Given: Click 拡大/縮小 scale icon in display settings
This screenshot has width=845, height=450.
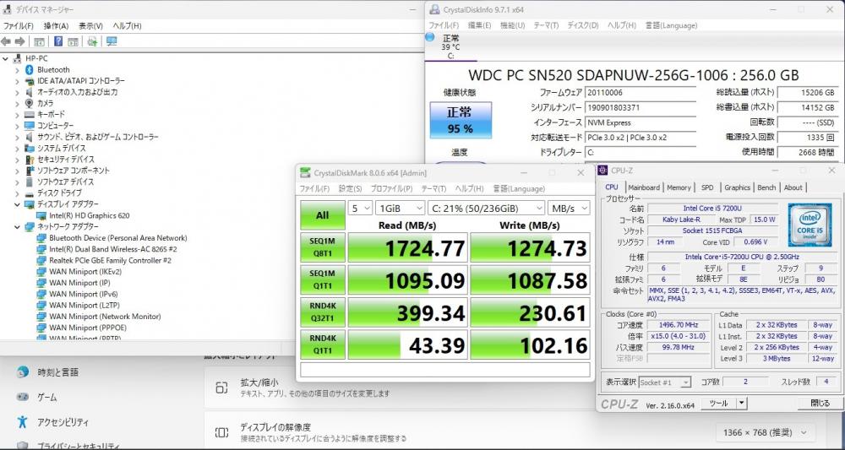Looking at the screenshot, I should (221, 388).
